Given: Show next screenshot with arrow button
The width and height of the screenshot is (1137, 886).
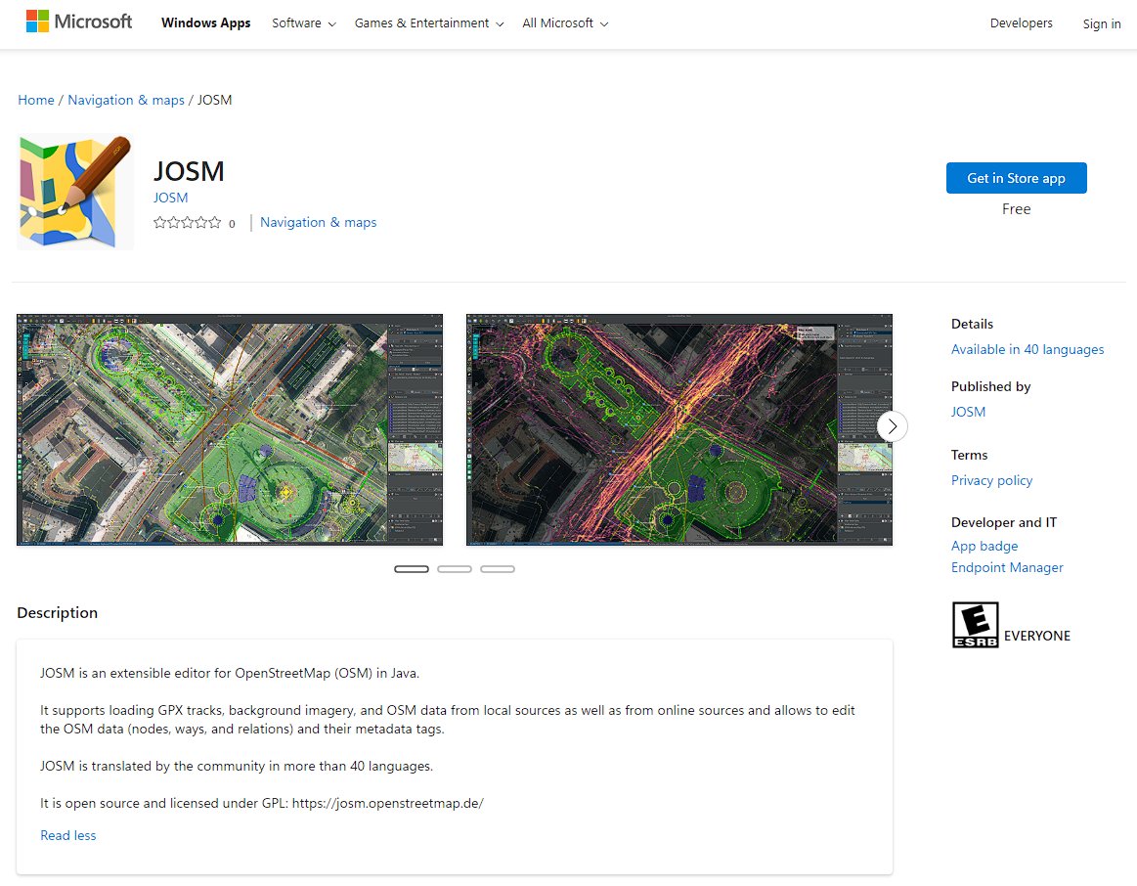Looking at the screenshot, I should tap(892, 426).
